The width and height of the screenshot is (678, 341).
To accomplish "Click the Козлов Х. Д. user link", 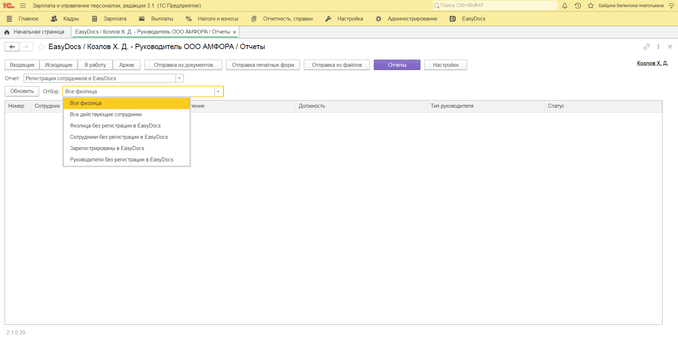I will [x=652, y=63].
